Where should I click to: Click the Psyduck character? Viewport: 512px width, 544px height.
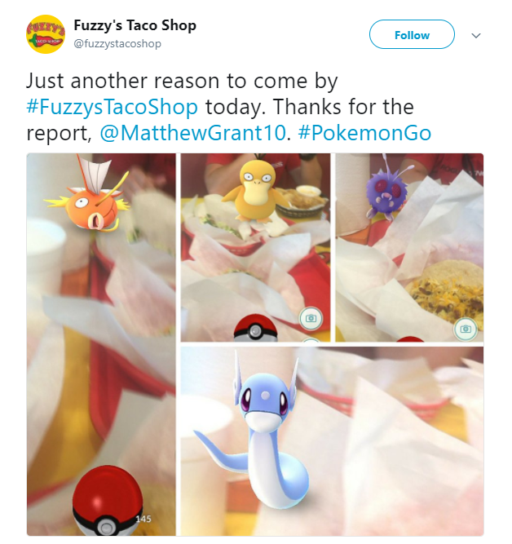pos(256,190)
